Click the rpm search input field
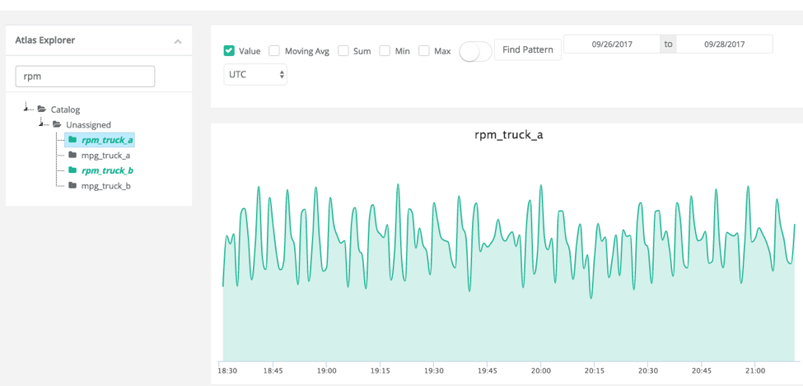 click(85, 77)
